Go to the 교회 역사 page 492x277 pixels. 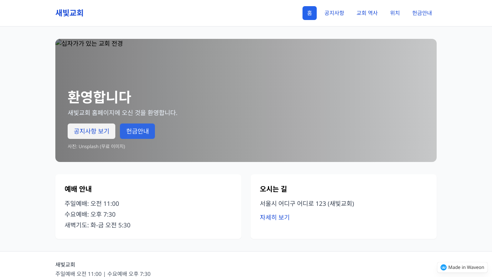pyautogui.click(x=367, y=13)
